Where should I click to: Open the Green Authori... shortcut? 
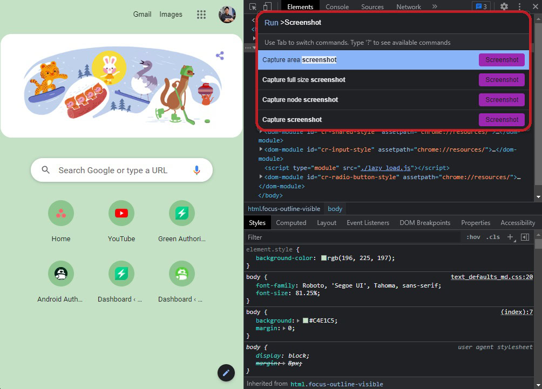pos(182,221)
